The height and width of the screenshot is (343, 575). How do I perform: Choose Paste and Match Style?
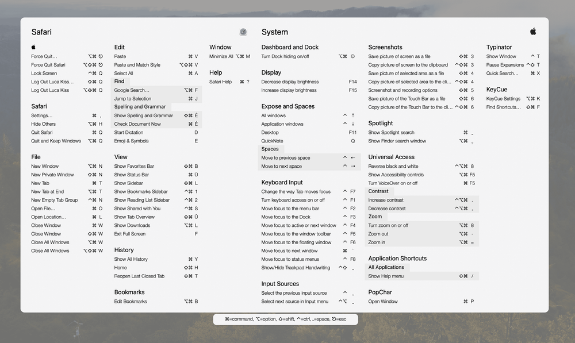click(x=156, y=65)
